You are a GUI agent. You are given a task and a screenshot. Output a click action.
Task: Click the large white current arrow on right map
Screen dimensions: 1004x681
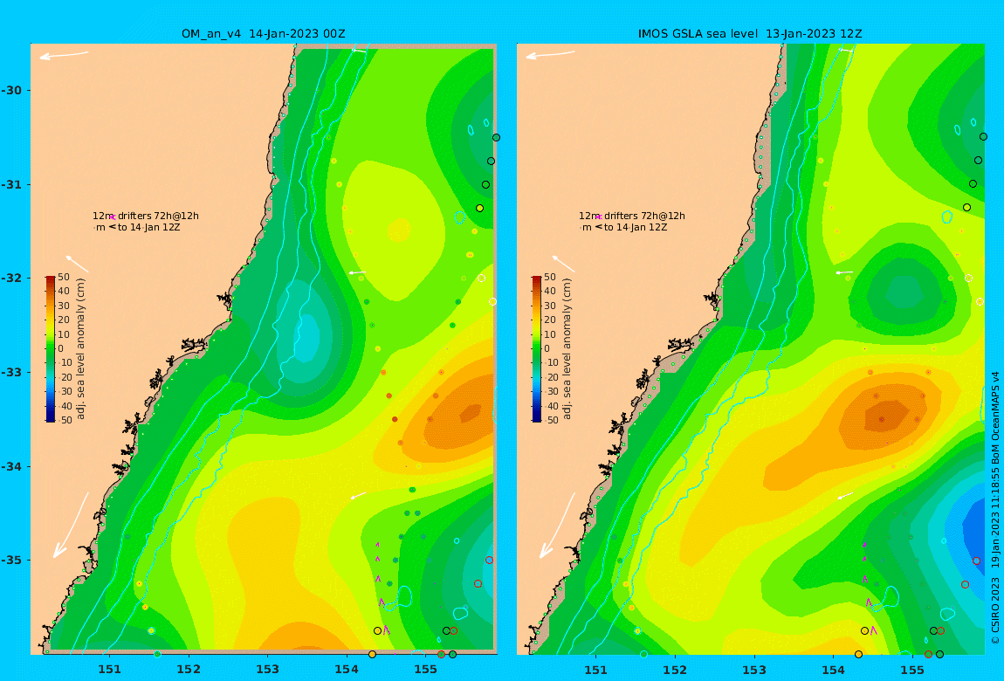coord(557,525)
